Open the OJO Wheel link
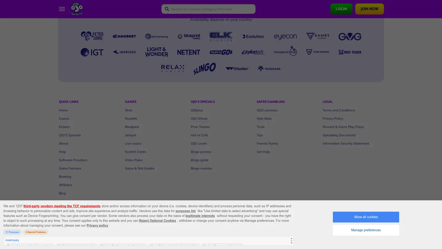This screenshot has width=442, height=249. [x=199, y=119]
